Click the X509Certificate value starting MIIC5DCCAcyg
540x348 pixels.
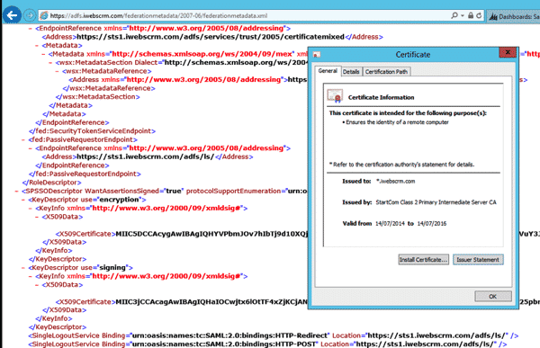211,234
